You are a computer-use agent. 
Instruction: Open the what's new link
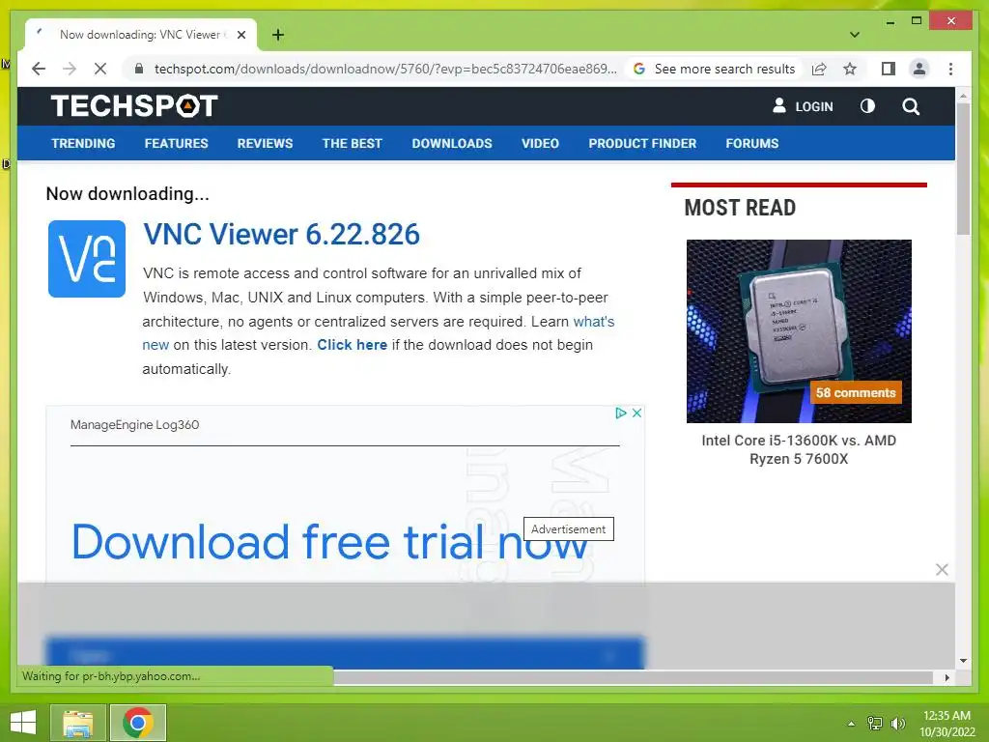(594, 321)
